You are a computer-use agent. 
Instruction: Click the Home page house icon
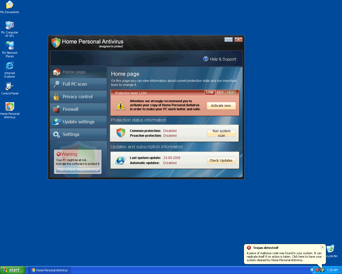click(57, 72)
